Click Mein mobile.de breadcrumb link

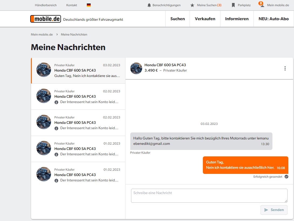point(42,34)
